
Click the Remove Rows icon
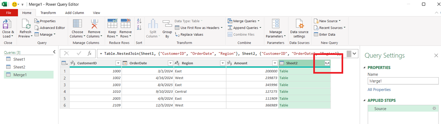click(x=125, y=24)
